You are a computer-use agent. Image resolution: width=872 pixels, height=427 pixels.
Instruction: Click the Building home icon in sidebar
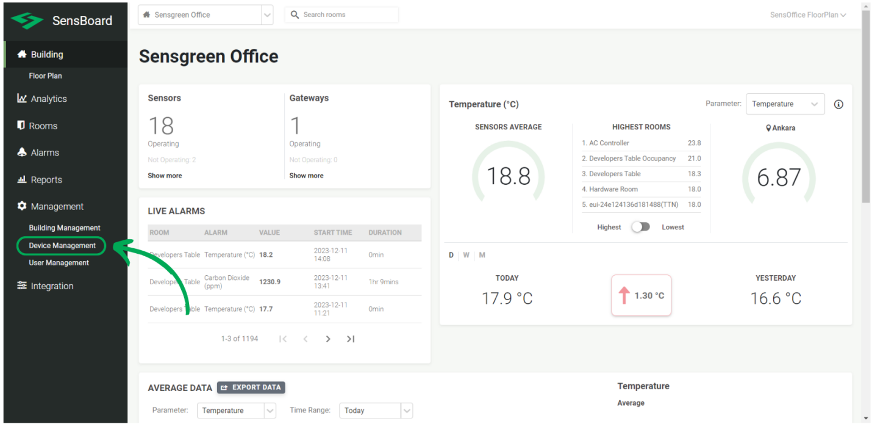[23, 54]
